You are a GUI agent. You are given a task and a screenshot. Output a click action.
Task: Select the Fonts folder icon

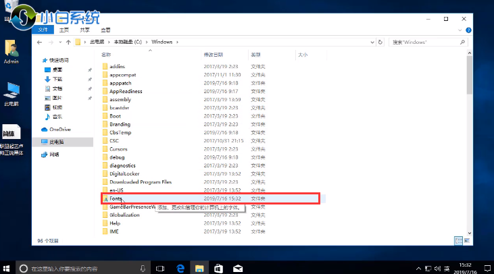click(105, 199)
